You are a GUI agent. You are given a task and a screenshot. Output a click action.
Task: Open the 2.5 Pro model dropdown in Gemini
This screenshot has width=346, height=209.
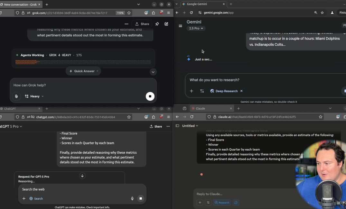(x=196, y=28)
